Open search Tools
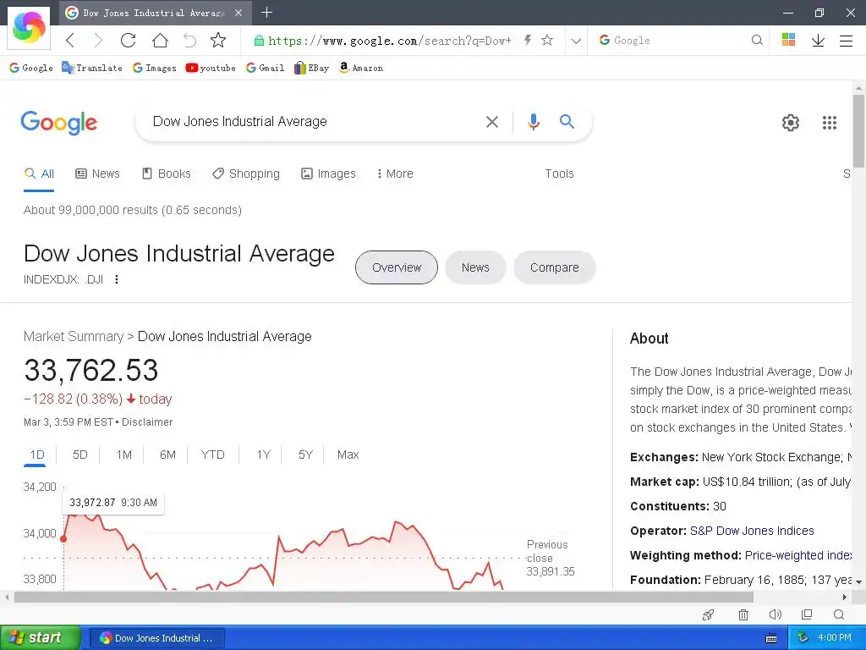Screen dimensions: 866x650 [560, 174]
